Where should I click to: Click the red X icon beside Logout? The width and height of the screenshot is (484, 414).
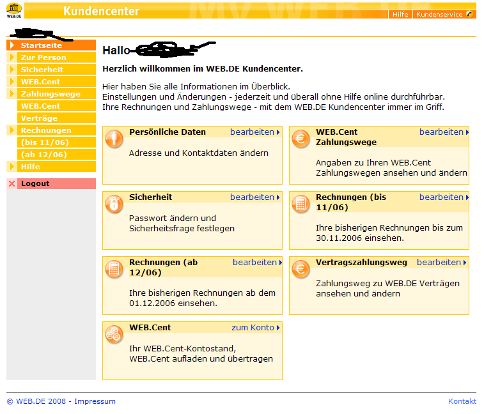point(12,184)
